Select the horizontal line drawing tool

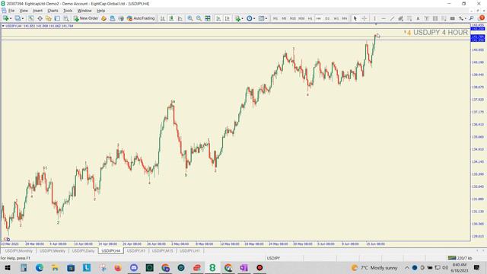[384, 18]
